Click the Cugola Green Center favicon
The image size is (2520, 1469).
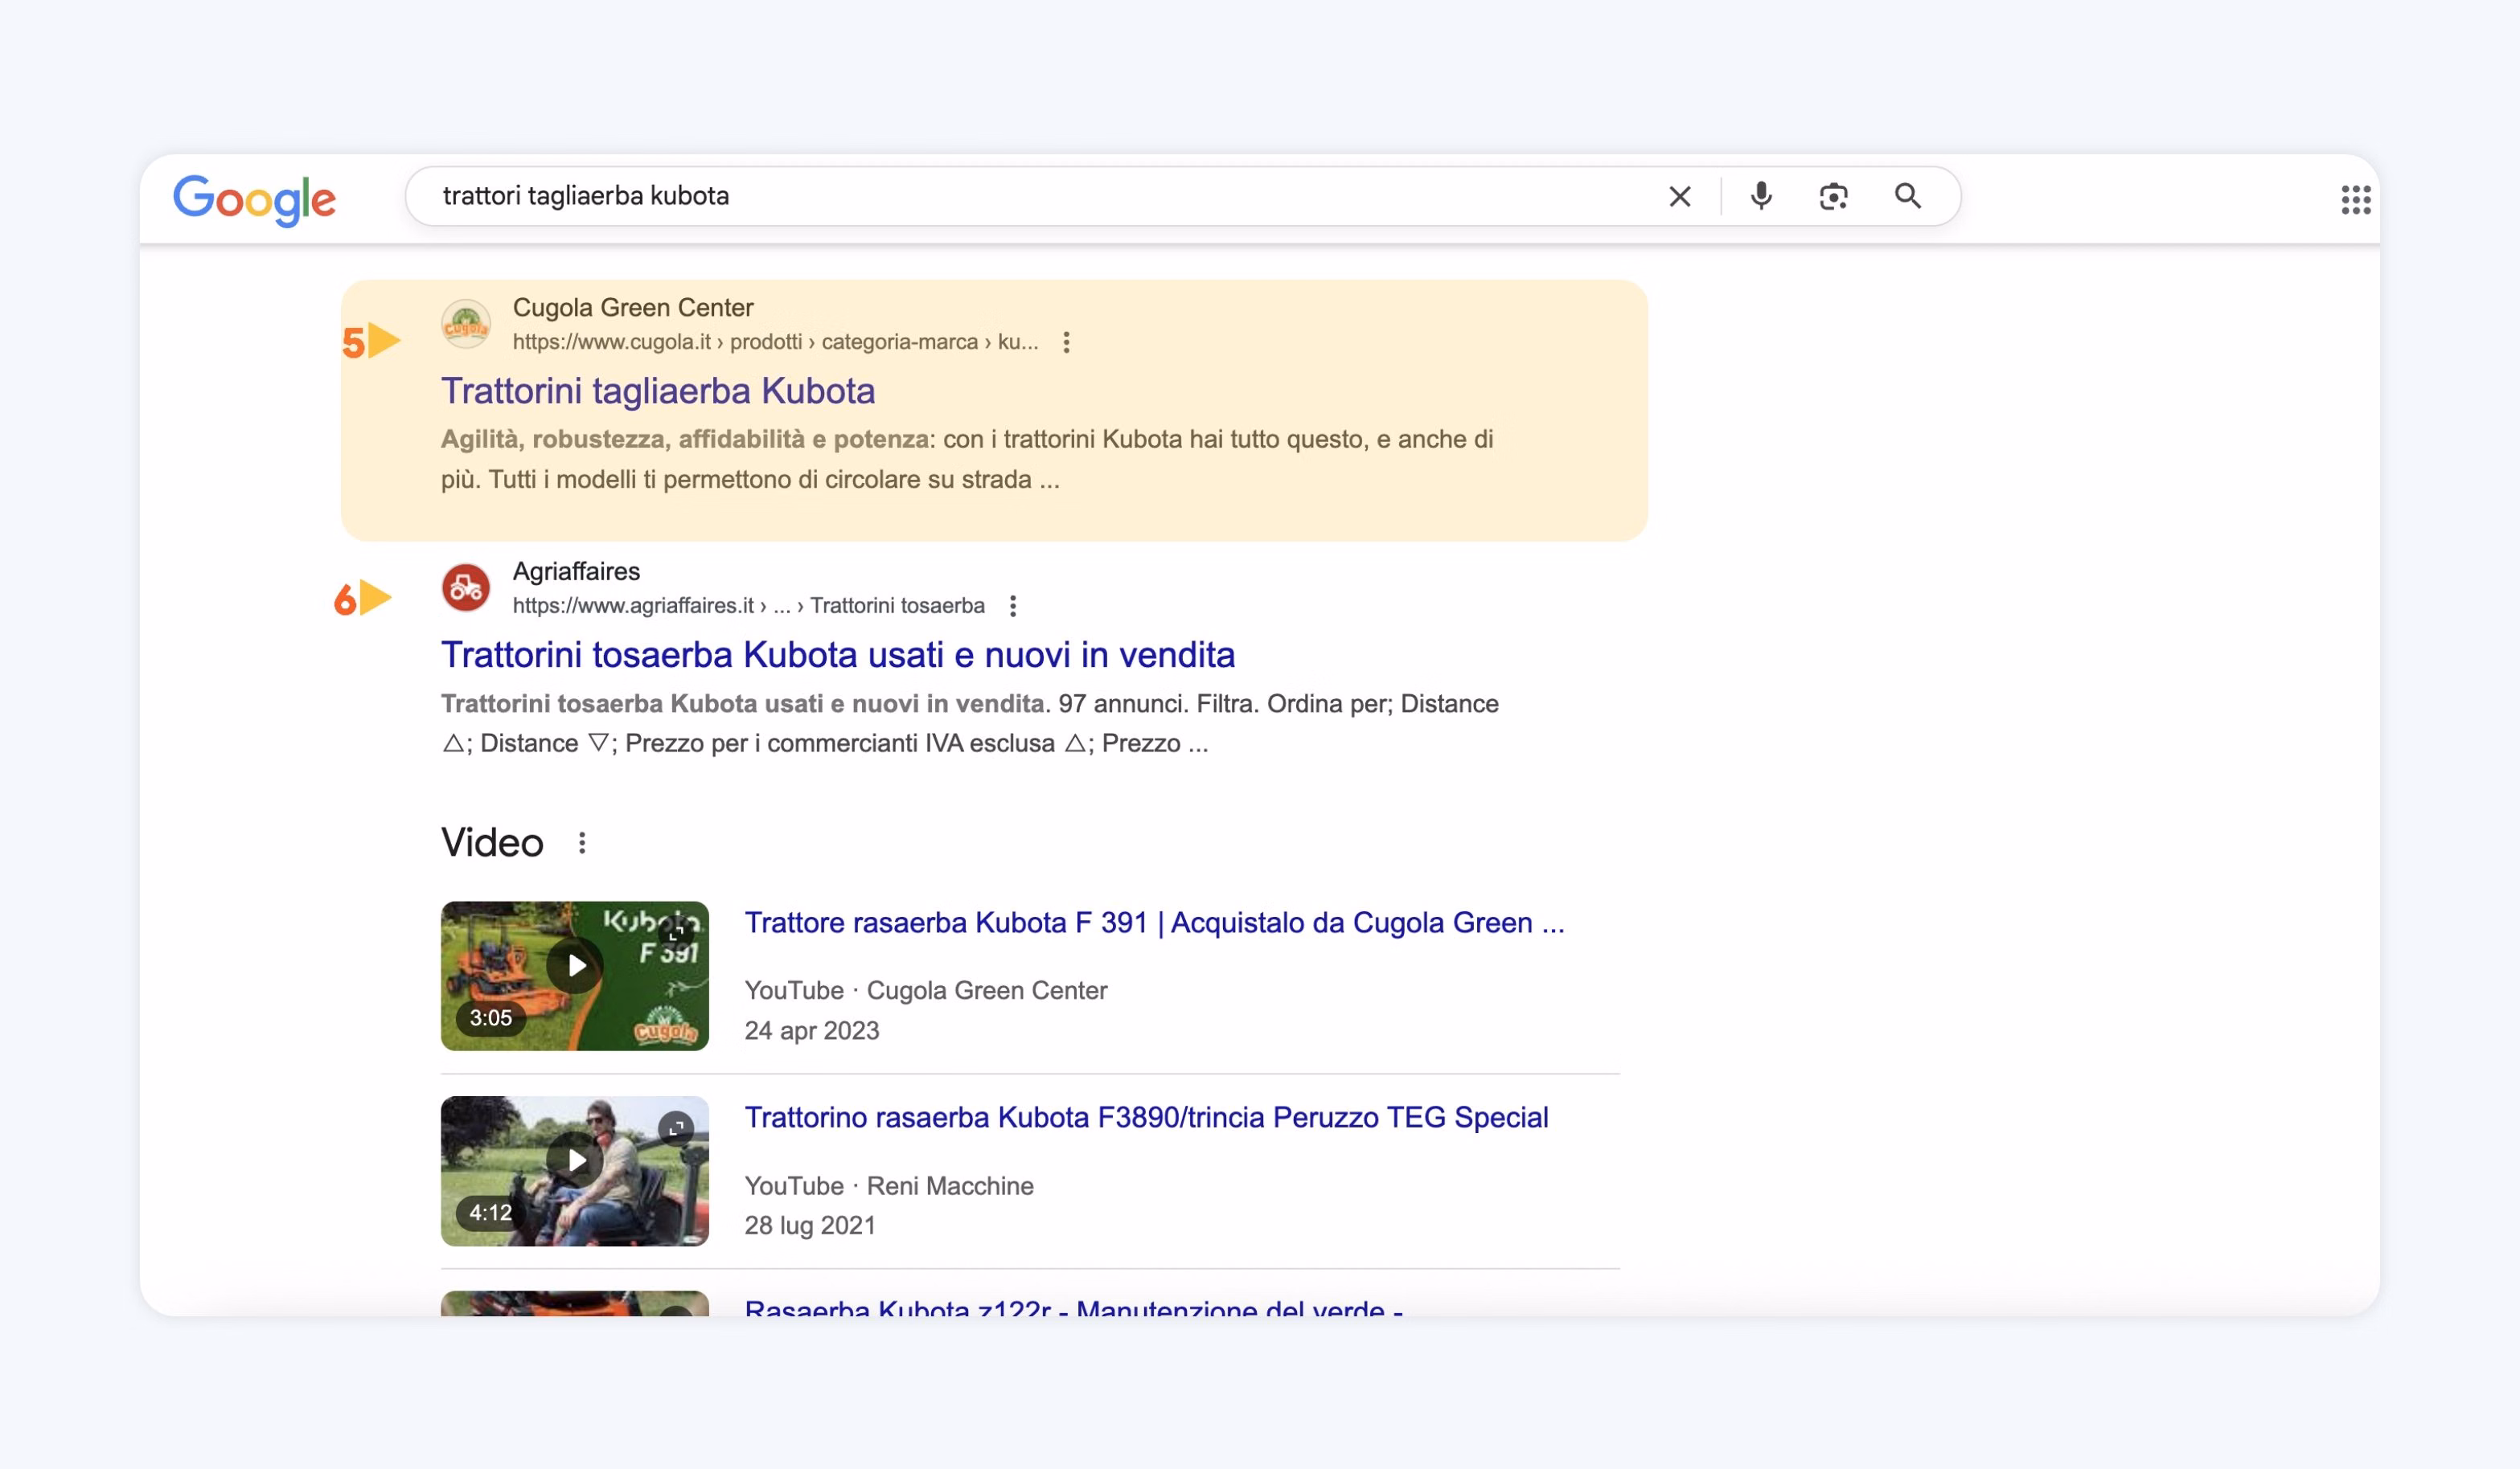(466, 325)
